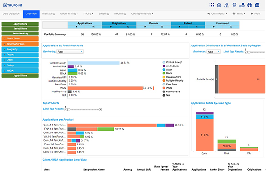
Task: Click the Top Products slider track
Action: tap(84, 110)
